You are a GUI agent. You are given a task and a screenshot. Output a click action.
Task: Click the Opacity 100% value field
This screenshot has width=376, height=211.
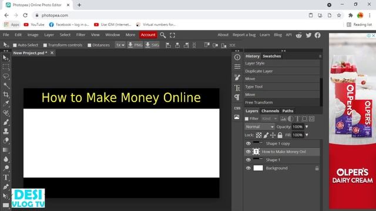[x=298, y=127]
